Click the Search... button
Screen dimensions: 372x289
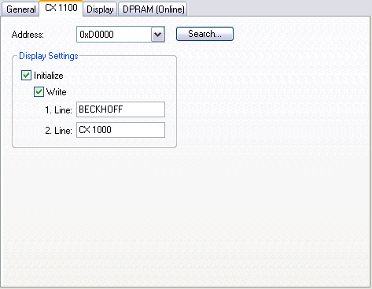click(x=204, y=34)
